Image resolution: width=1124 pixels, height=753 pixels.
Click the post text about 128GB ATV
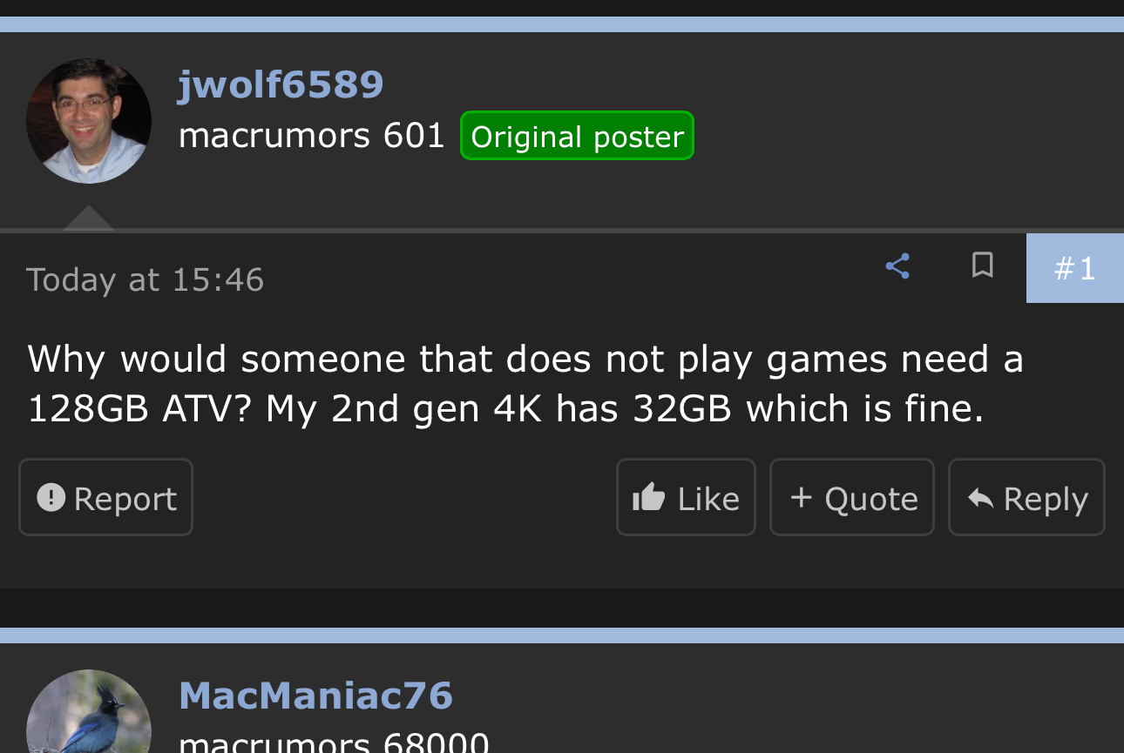point(525,383)
